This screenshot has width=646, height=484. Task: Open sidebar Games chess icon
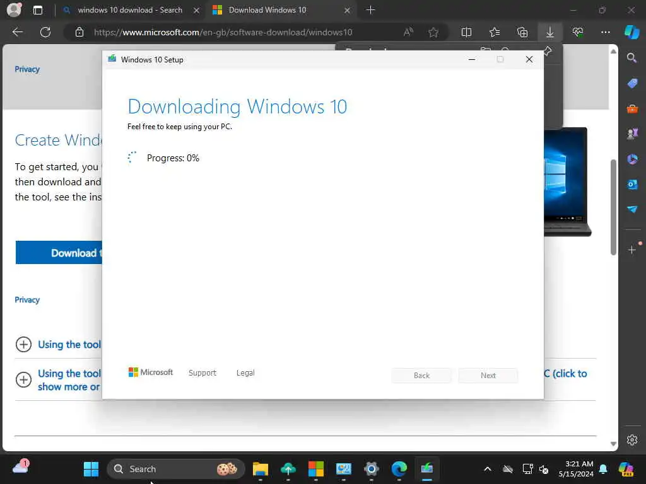point(632,134)
